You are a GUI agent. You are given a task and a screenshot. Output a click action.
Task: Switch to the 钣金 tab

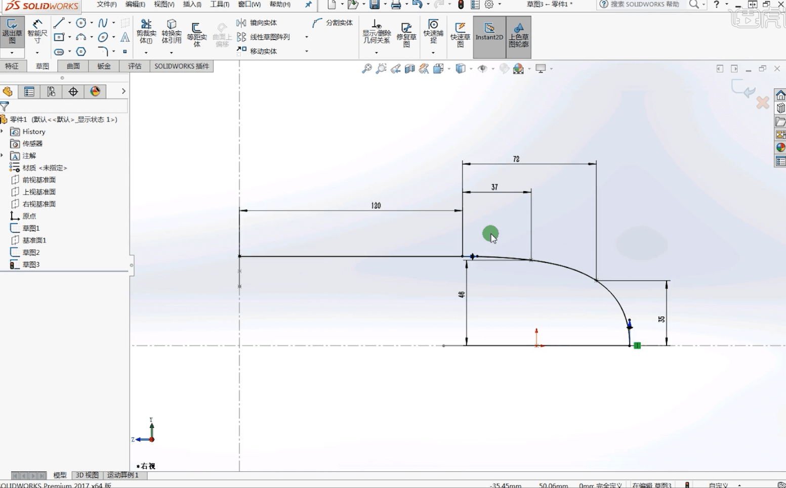104,66
